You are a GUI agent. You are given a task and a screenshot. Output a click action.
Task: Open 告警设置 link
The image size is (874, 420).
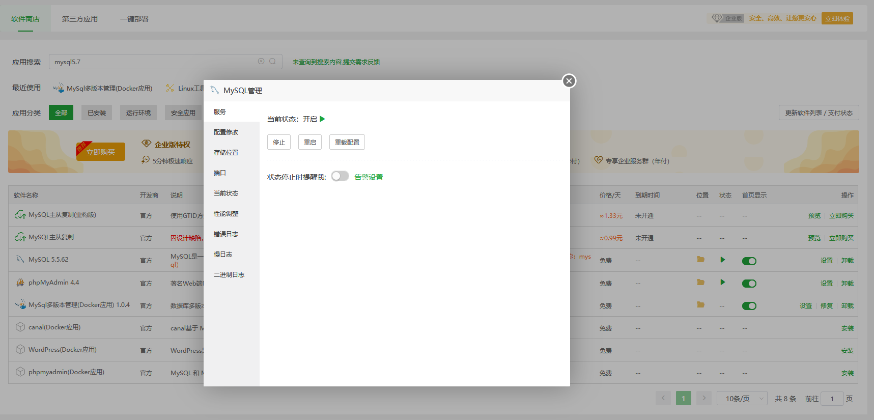[369, 177]
